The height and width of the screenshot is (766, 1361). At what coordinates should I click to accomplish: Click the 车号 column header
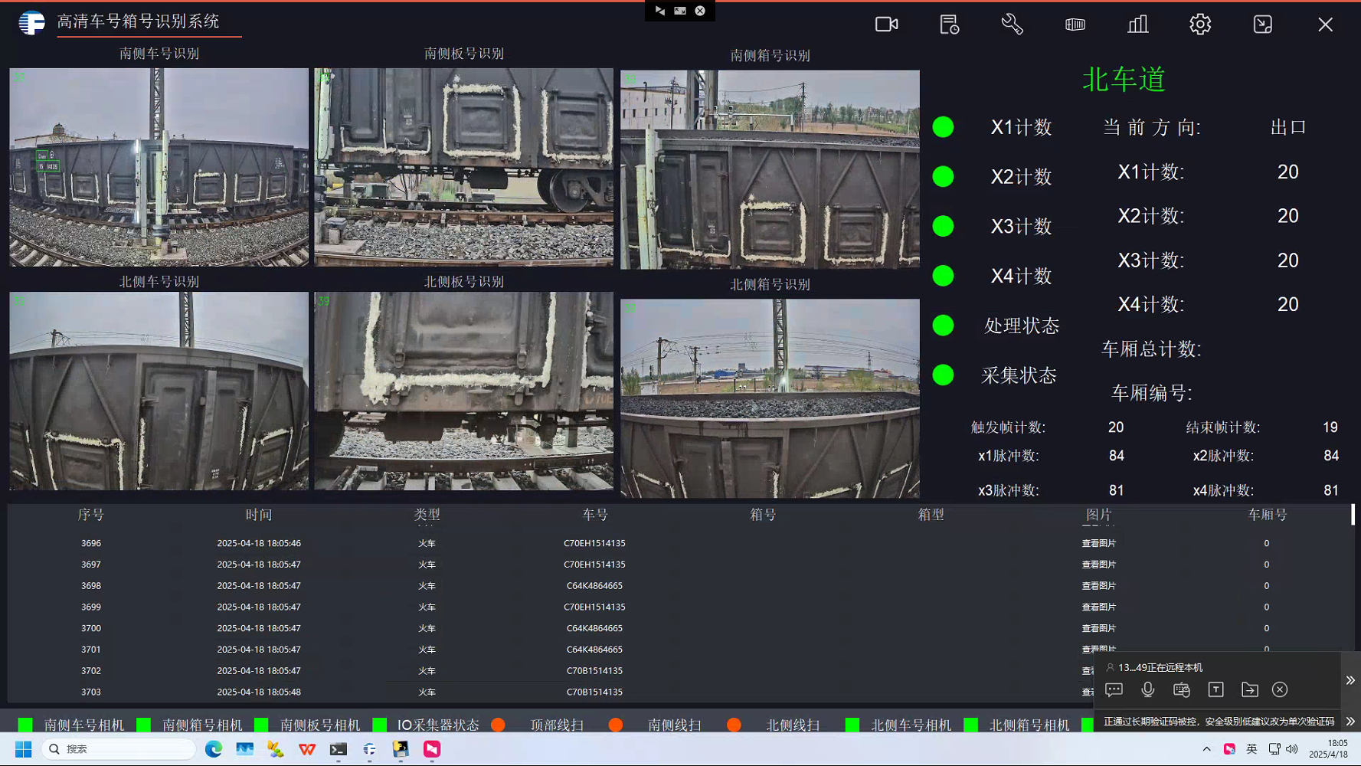click(x=595, y=515)
